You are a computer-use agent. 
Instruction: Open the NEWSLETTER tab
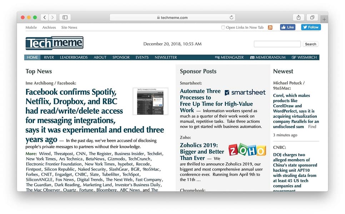[165, 57]
